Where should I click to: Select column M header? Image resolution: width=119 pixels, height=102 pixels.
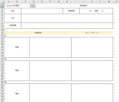coord(109,2)
